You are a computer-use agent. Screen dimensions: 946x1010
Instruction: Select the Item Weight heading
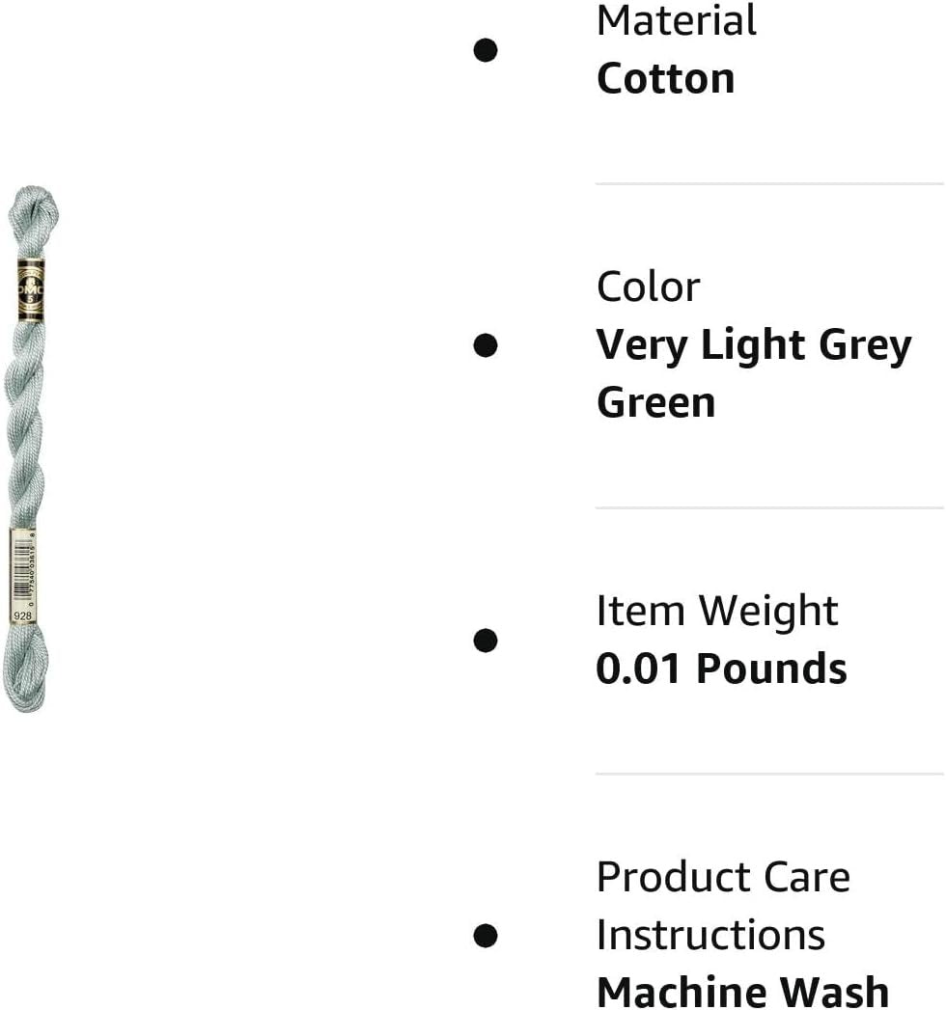tap(717, 612)
